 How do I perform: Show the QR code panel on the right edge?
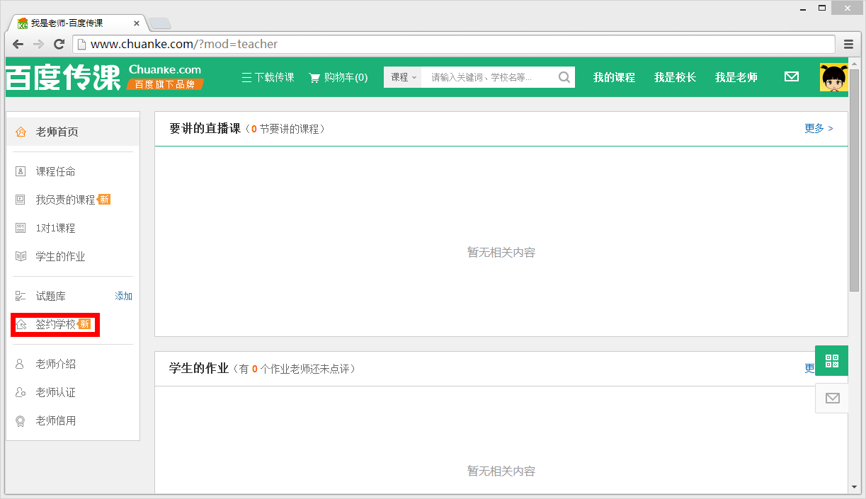click(x=831, y=360)
